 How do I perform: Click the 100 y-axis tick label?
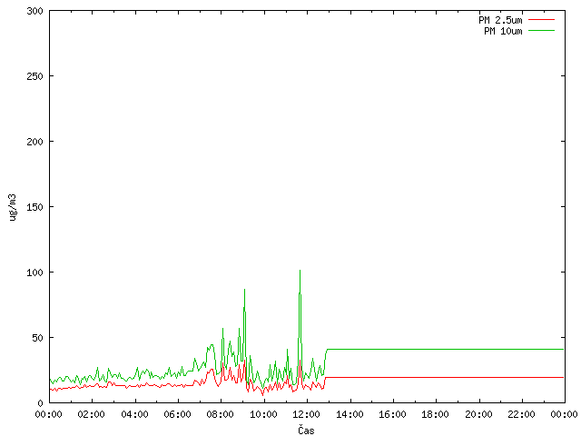pos(34,272)
